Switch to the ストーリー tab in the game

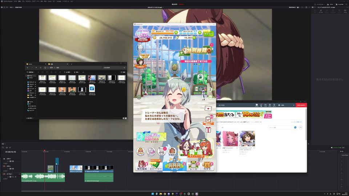click(x=156, y=166)
